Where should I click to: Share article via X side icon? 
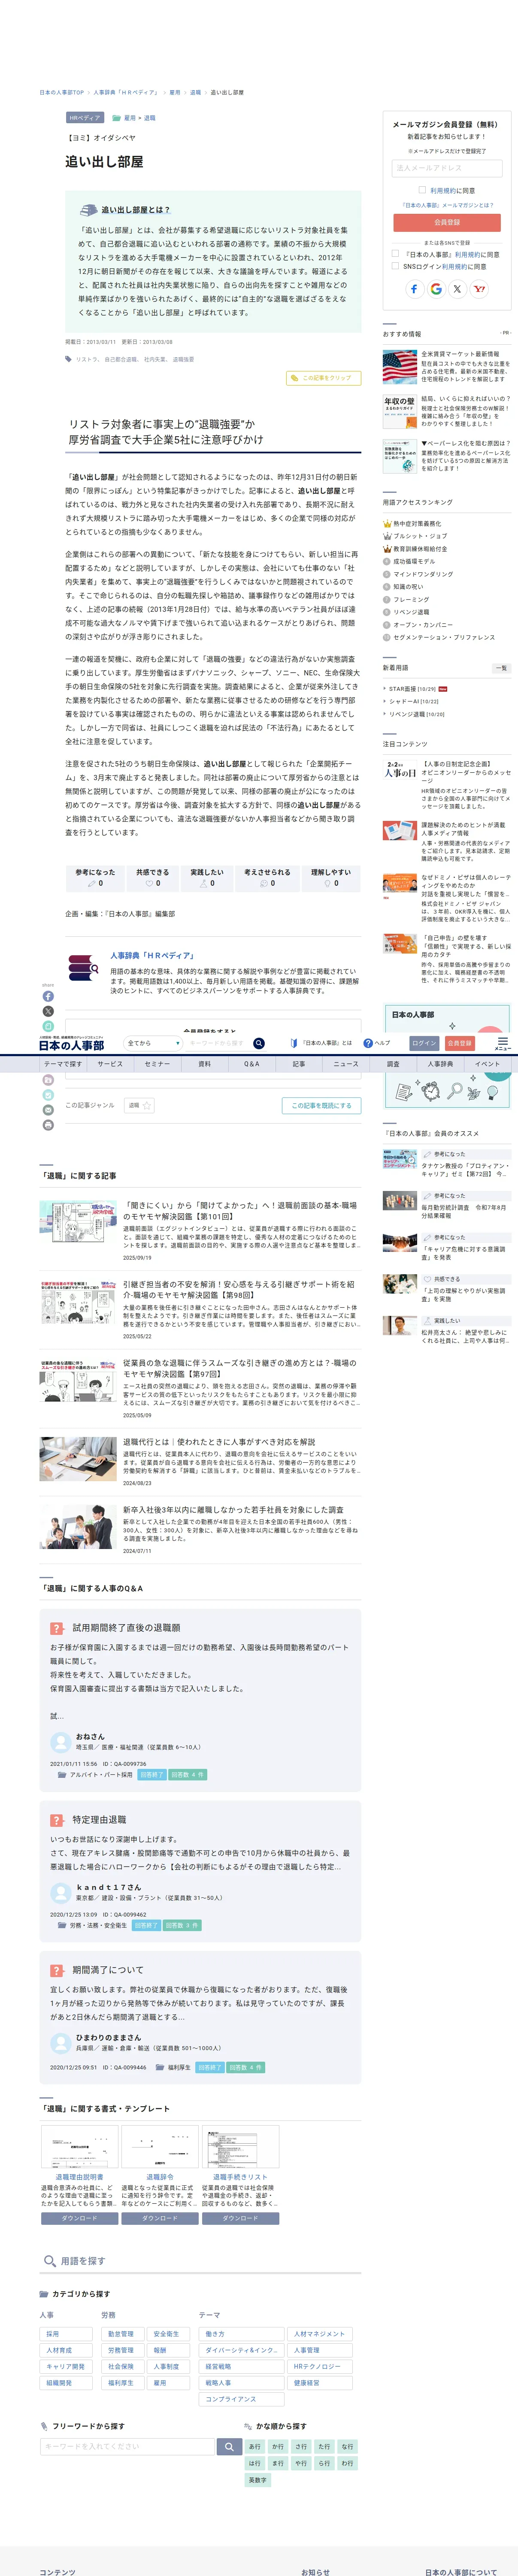tap(48, 1011)
